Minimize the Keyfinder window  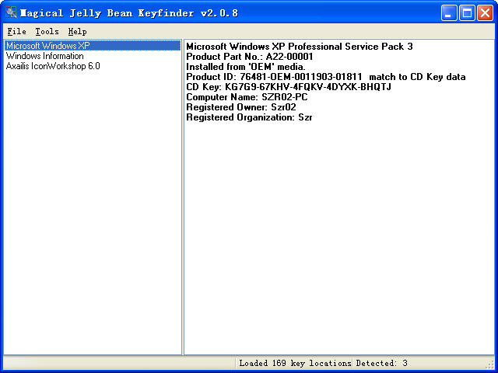coord(449,13)
